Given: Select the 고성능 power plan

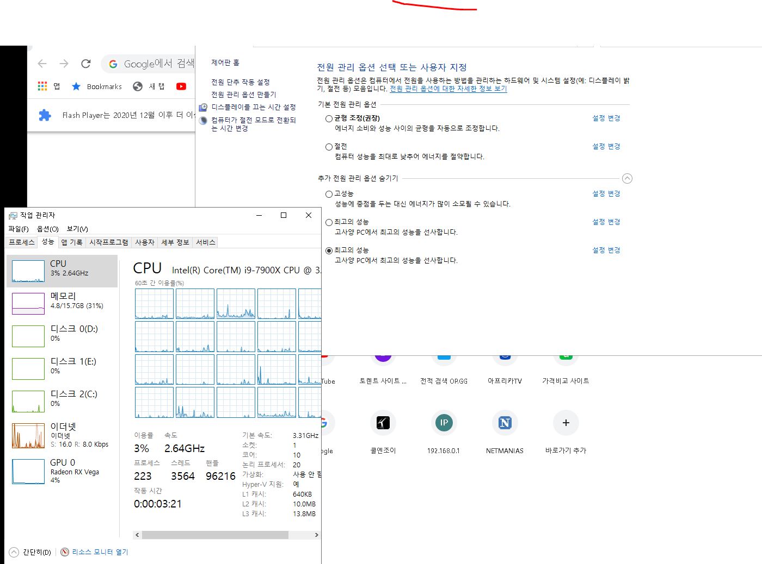Looking at the screenshot, I should point(329,194).
